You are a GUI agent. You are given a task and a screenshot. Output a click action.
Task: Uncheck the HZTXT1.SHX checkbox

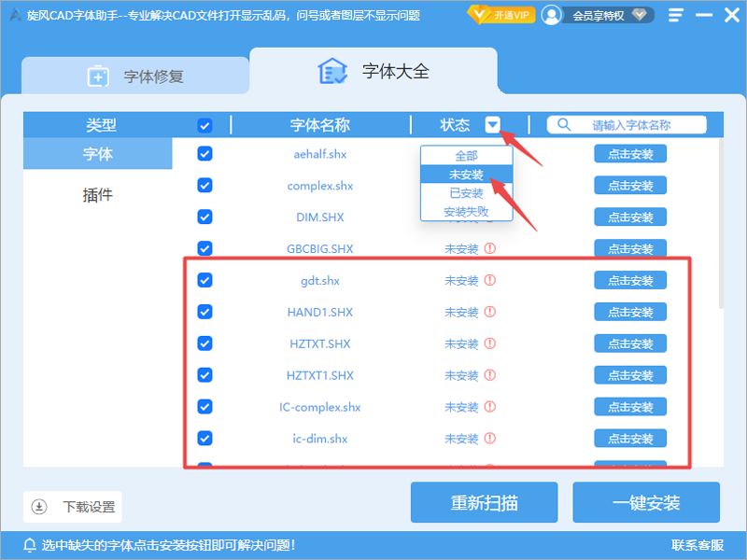[x=204, y=375]
